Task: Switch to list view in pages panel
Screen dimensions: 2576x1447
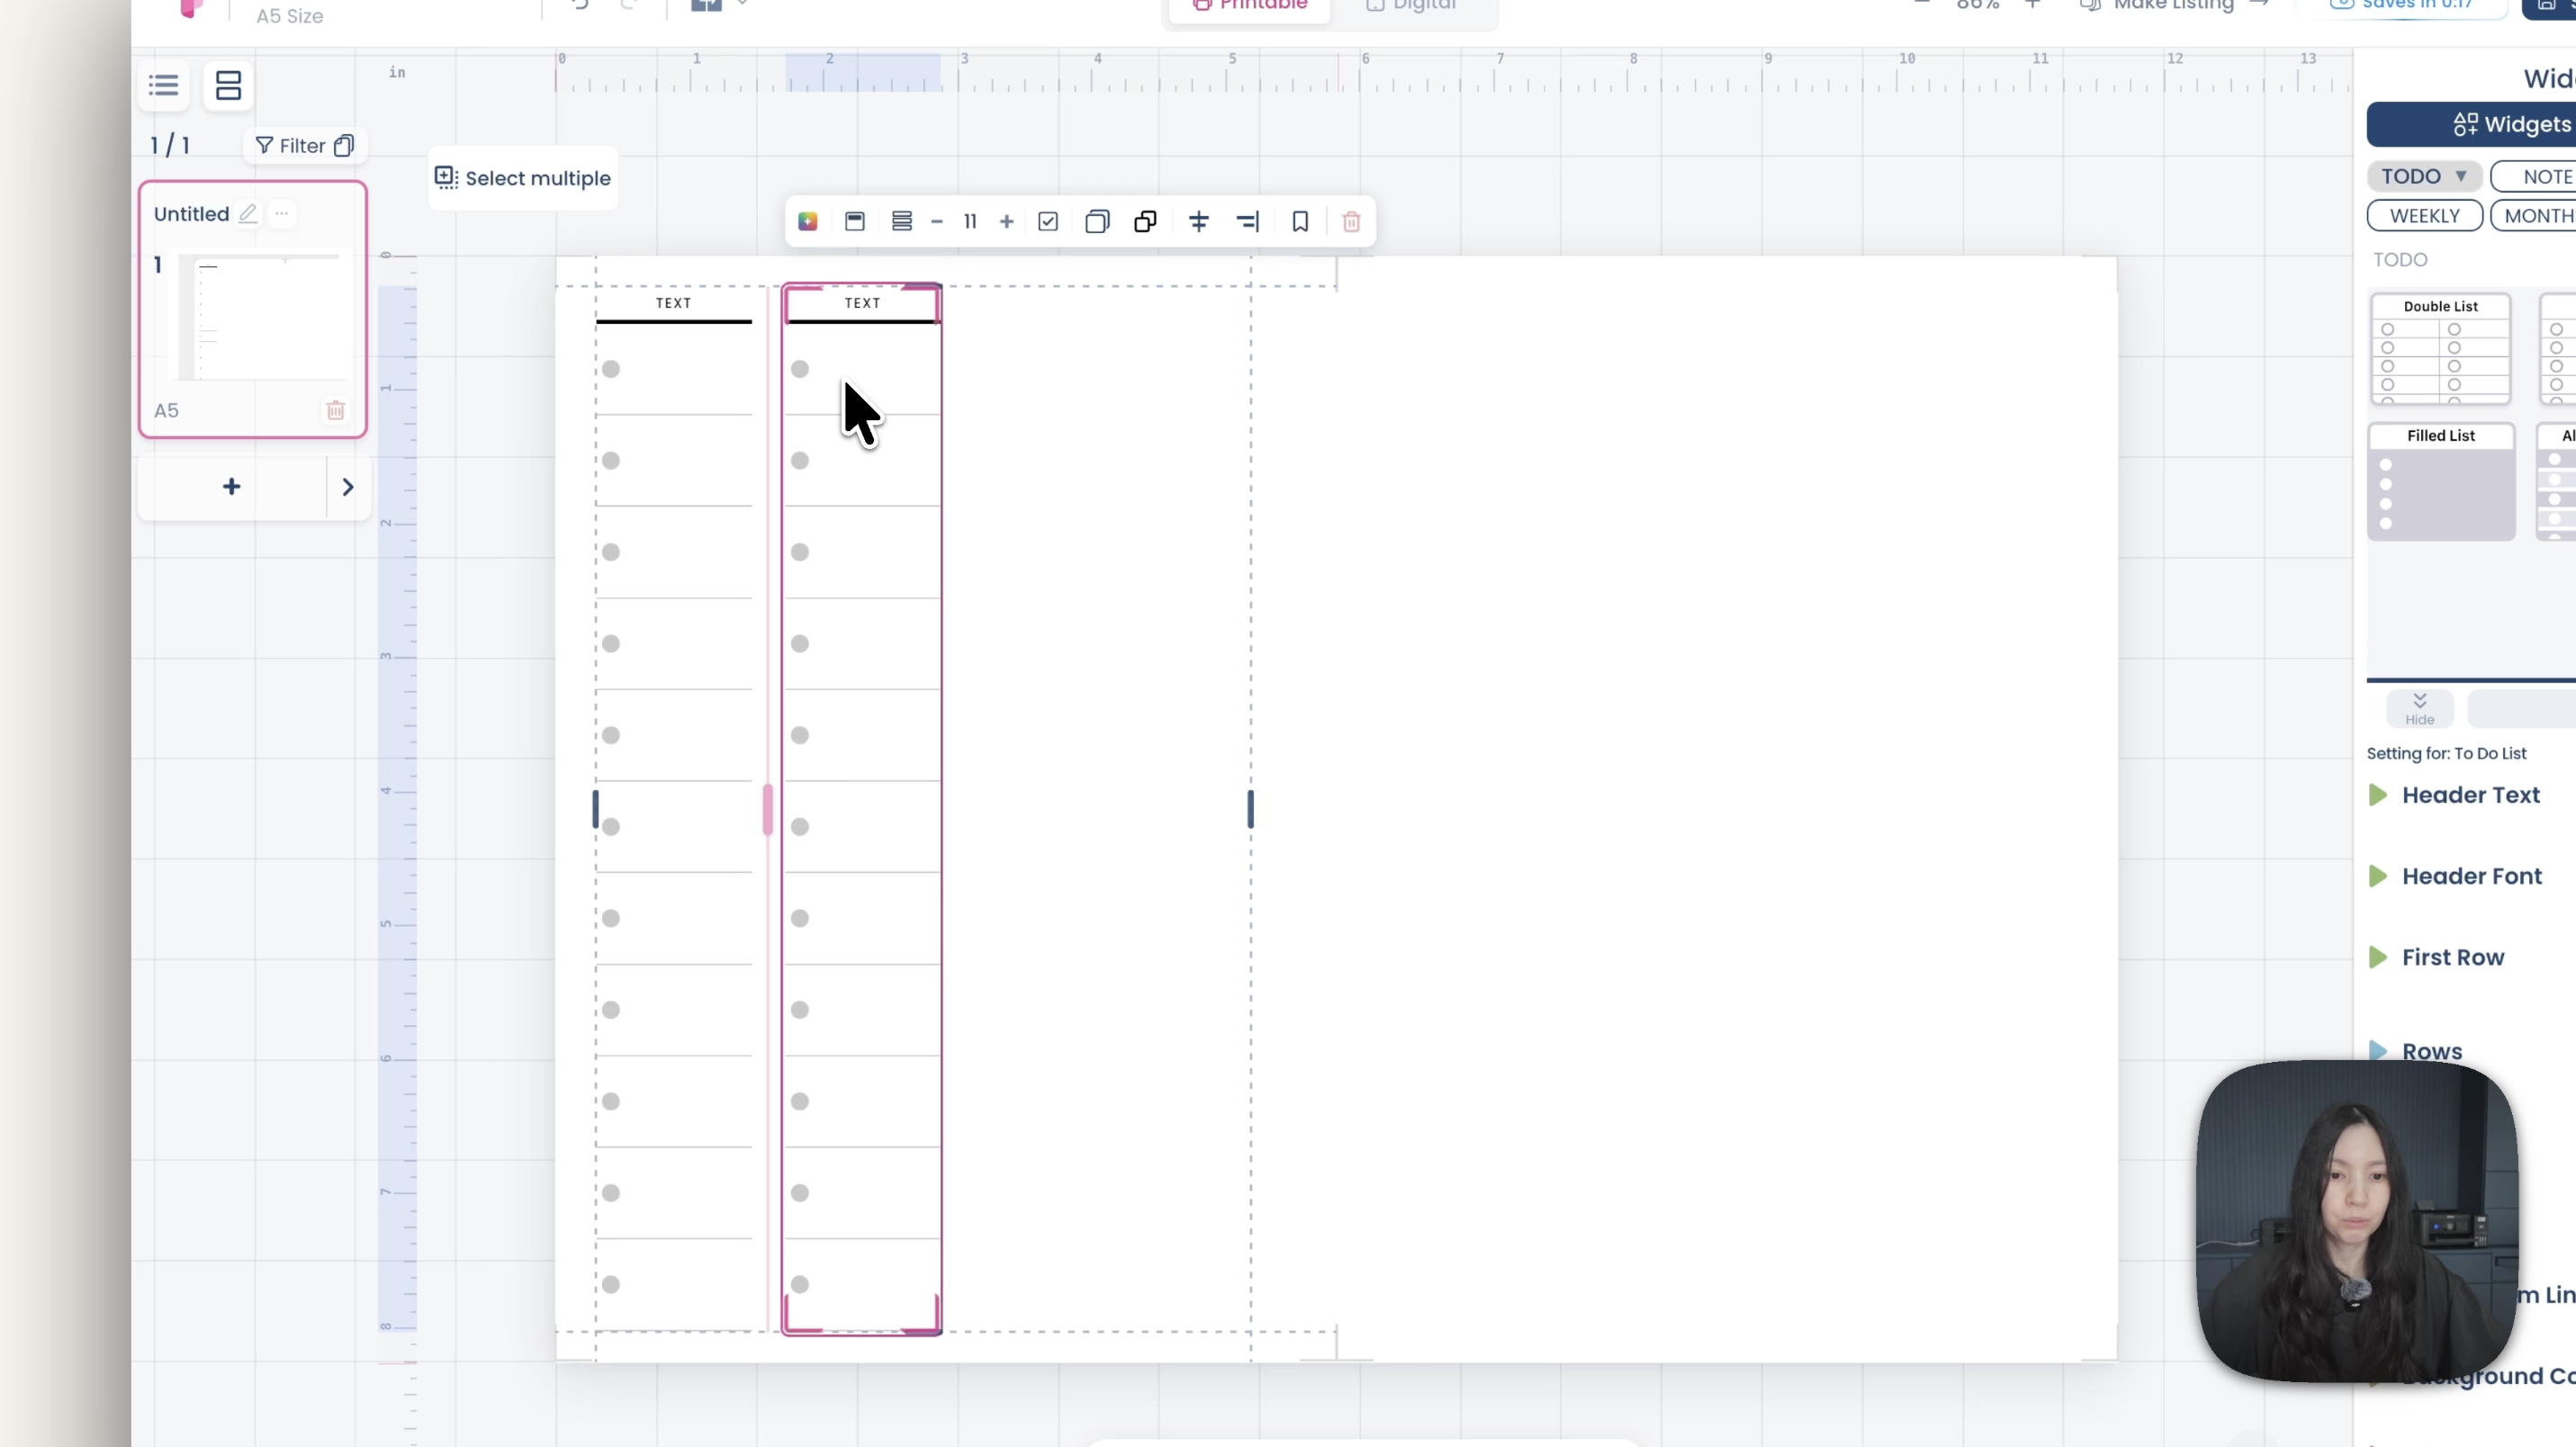Action: click(164, 86)
